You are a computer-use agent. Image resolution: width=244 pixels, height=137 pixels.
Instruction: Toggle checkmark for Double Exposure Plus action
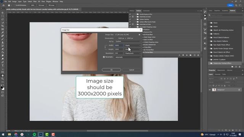point(130,14)
